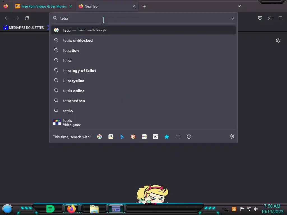Viewport: 287px width, 215px height.
Task: Search in History using clock icon
Action: 189,137
